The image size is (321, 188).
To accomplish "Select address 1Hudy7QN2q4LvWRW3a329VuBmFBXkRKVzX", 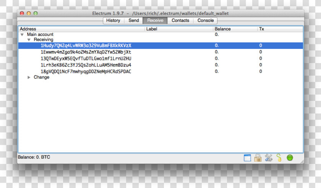I will pyautogui.click(x=86, y=45).
